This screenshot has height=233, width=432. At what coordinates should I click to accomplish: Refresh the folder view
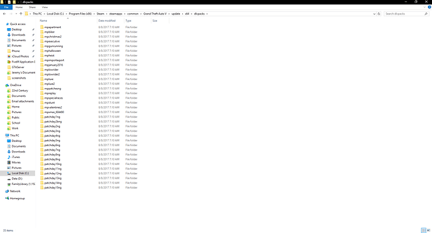click(379, 14)
